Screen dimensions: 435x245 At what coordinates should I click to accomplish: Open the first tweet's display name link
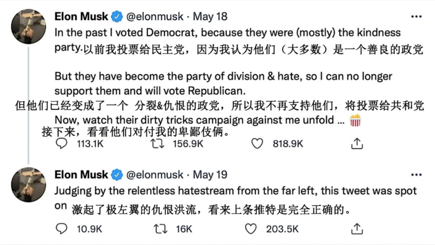click(x=81, y=17)
